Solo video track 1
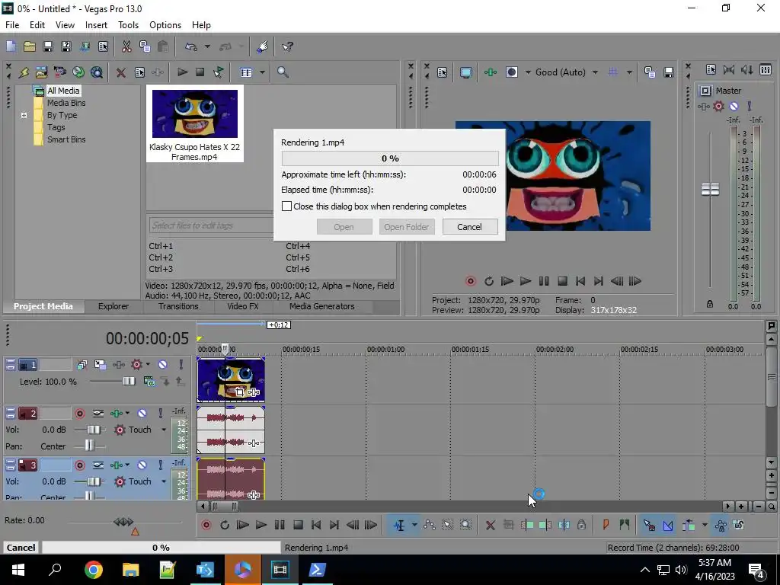 181,365
